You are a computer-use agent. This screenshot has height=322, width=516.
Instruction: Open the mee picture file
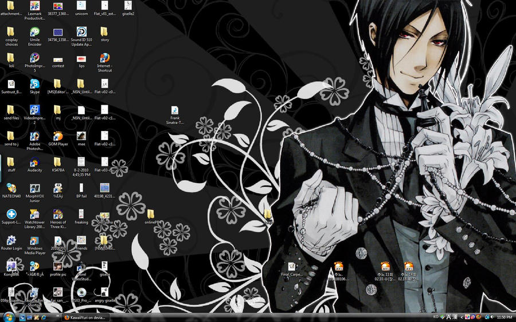coord(81,138)
